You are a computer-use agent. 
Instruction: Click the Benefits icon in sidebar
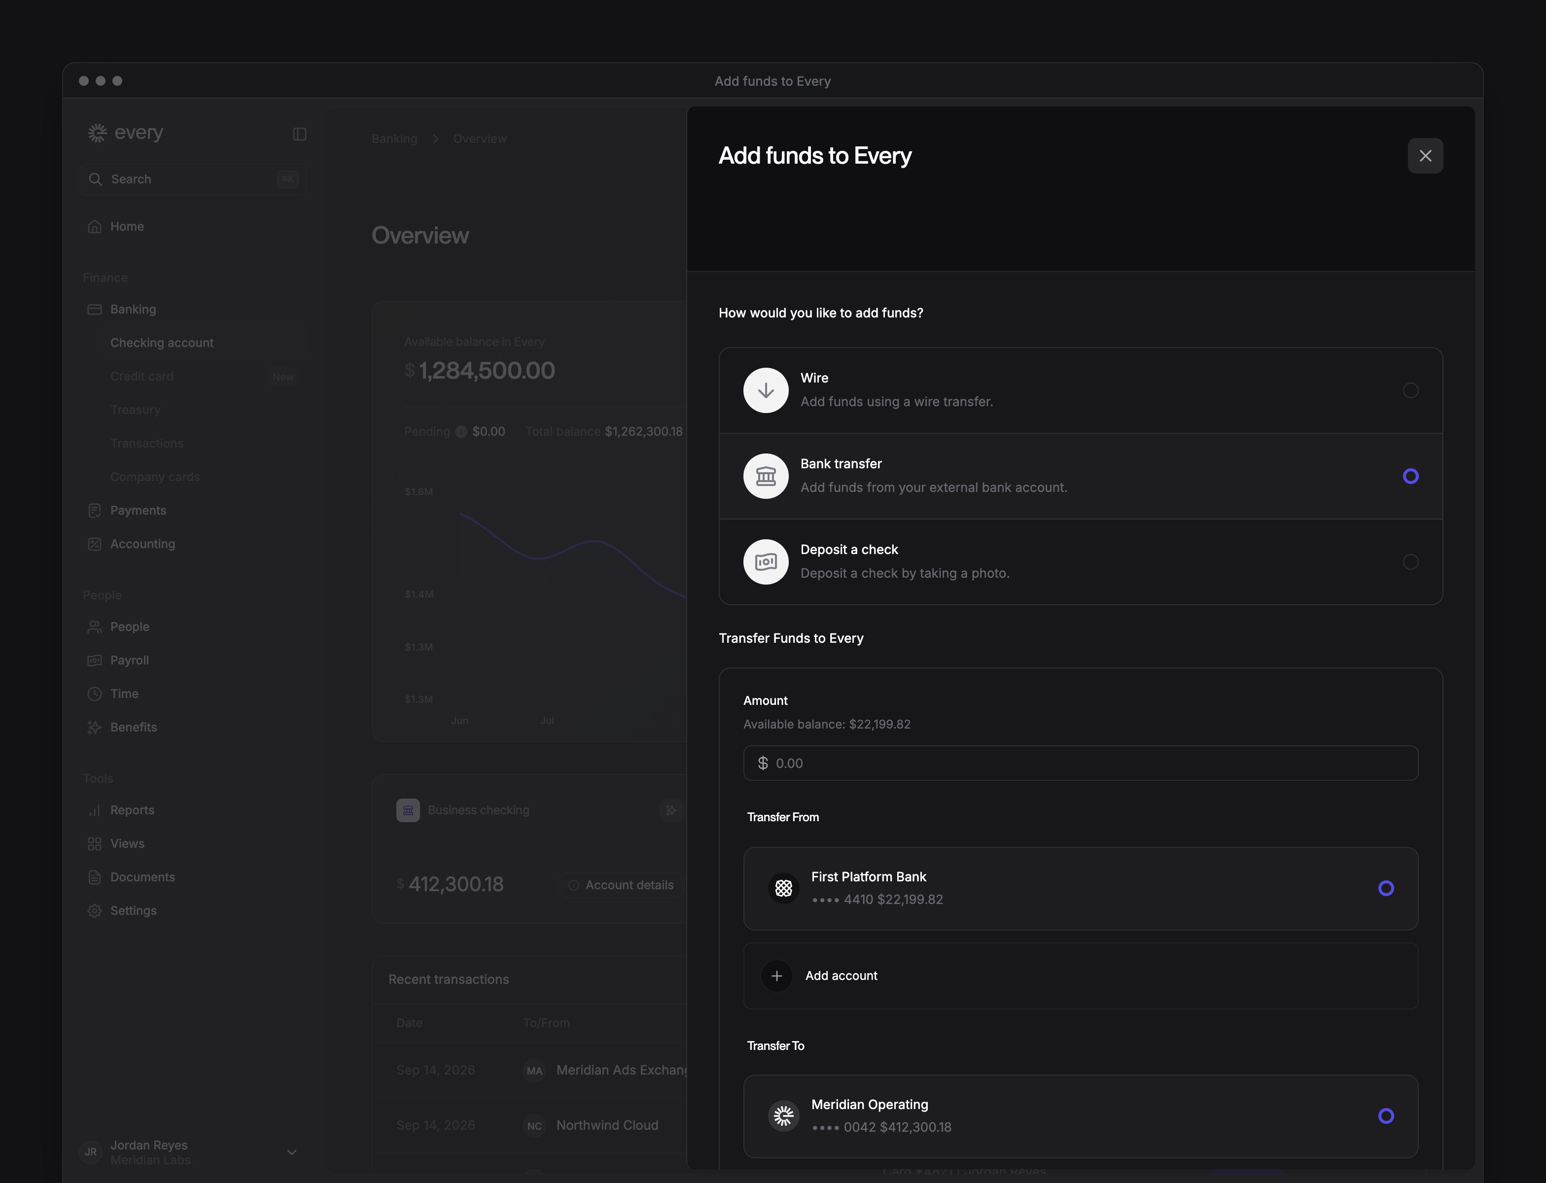coord(94,727)
